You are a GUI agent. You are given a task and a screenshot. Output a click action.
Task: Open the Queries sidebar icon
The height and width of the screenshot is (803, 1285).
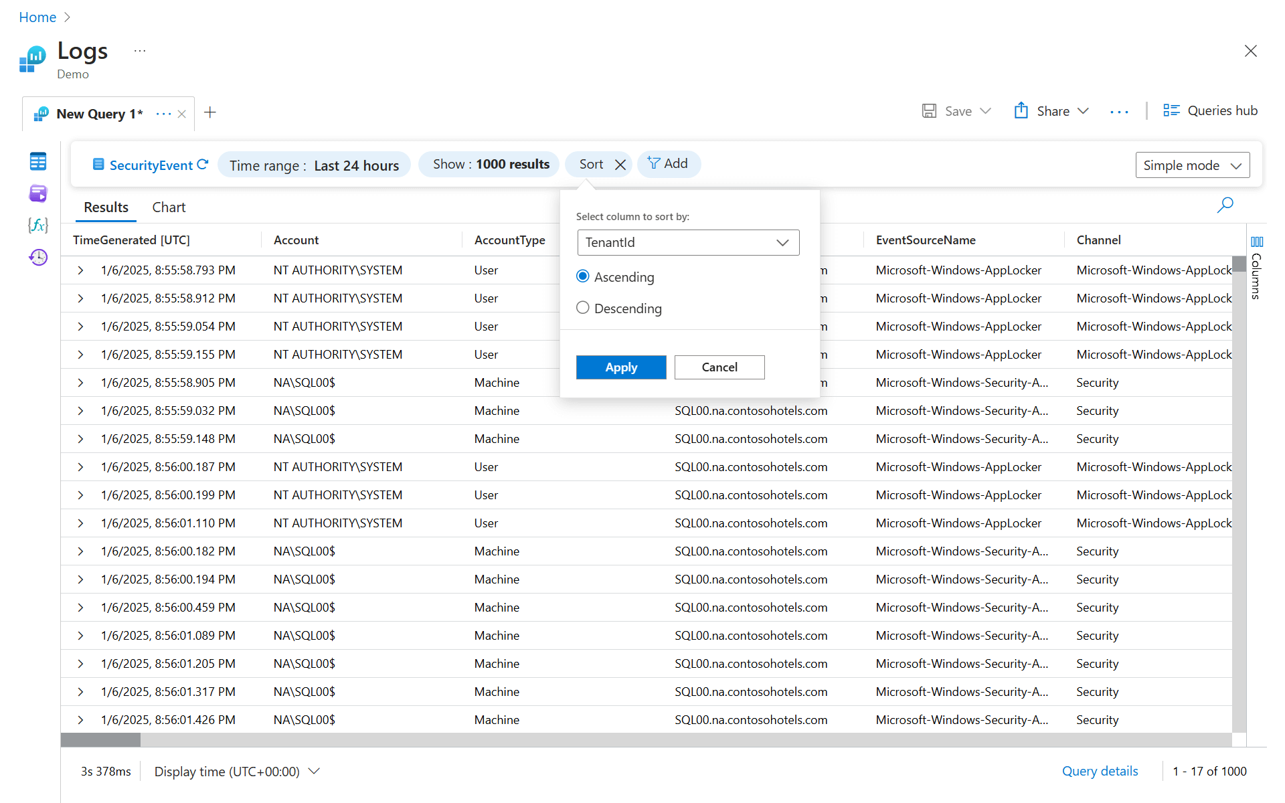38,193
